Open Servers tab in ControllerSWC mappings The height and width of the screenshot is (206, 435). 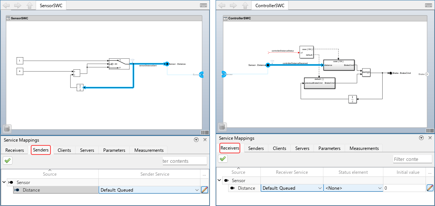302,148
